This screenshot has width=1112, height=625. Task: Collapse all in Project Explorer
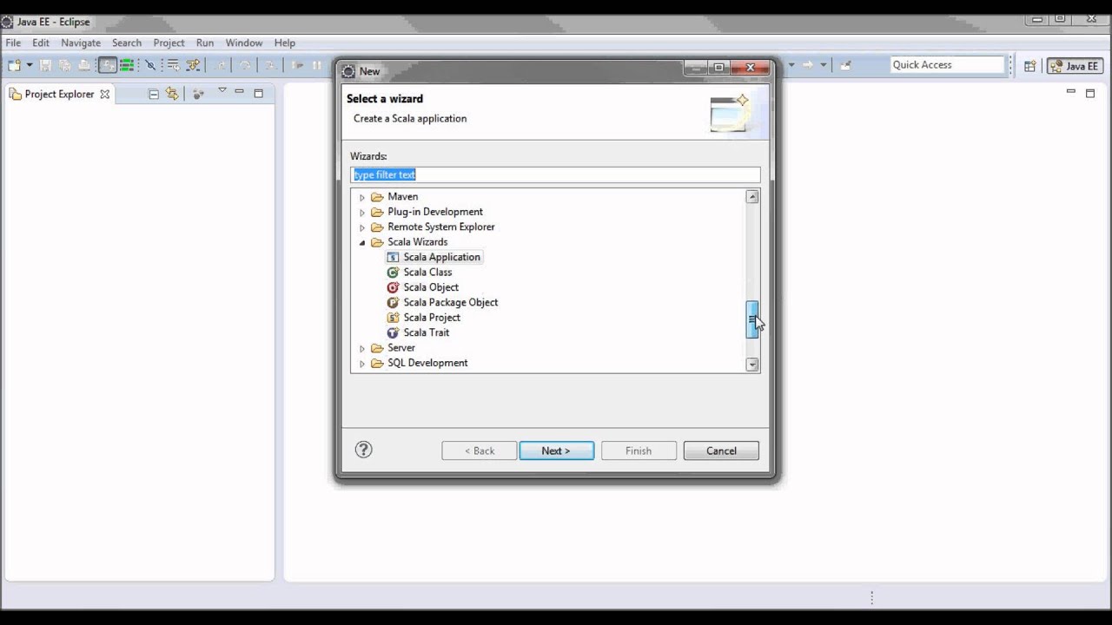[x=154, y=94]
